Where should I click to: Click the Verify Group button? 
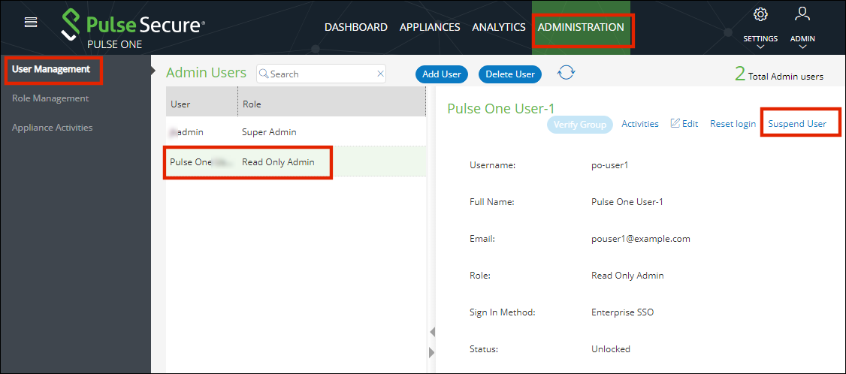(580, 124)
